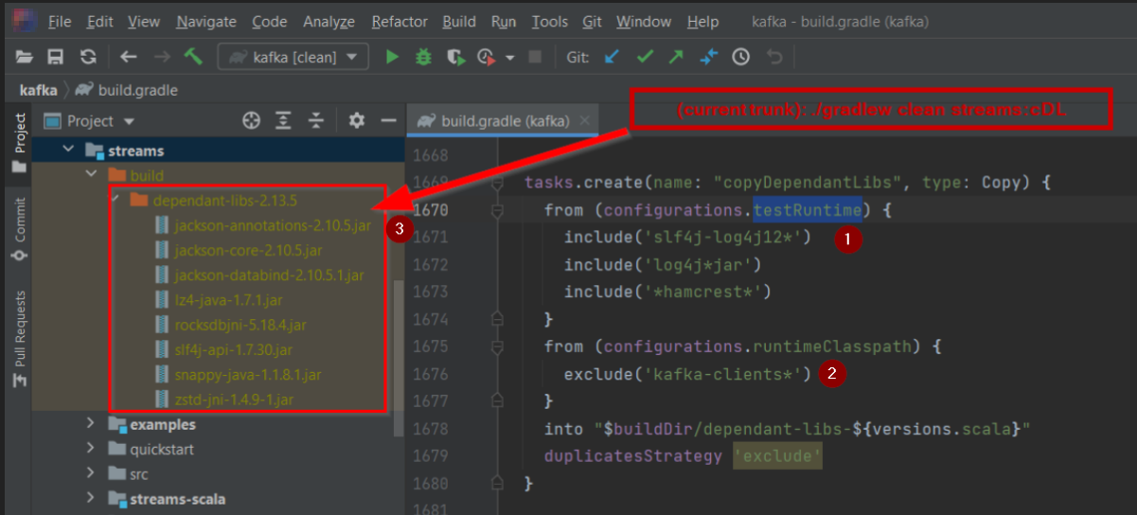Click the Save All toolbar icon
1137x515 pixels.
tap(56, 57)
